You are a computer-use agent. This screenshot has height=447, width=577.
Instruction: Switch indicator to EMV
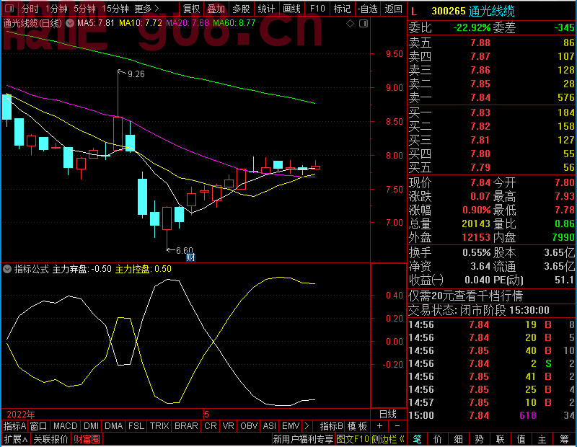[291, 426]
